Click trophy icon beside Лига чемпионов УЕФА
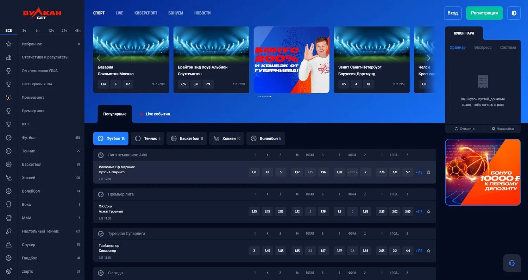Viewport: 528px width, 280px height. point(9,71)
